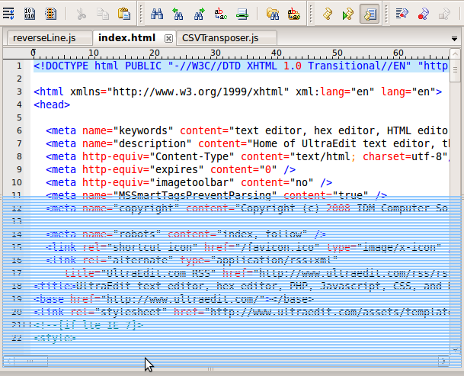Close the index.html tab
The image size is (464, 376).
click(168, 39)
